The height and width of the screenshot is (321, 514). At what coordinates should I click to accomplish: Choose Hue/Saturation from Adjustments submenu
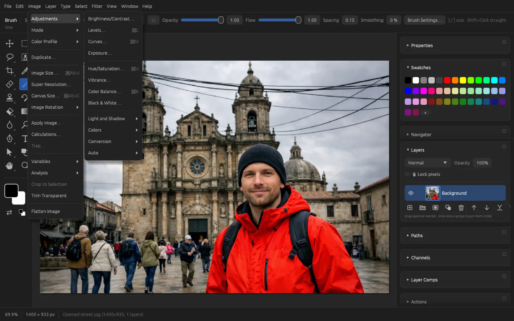pos(113,69)
